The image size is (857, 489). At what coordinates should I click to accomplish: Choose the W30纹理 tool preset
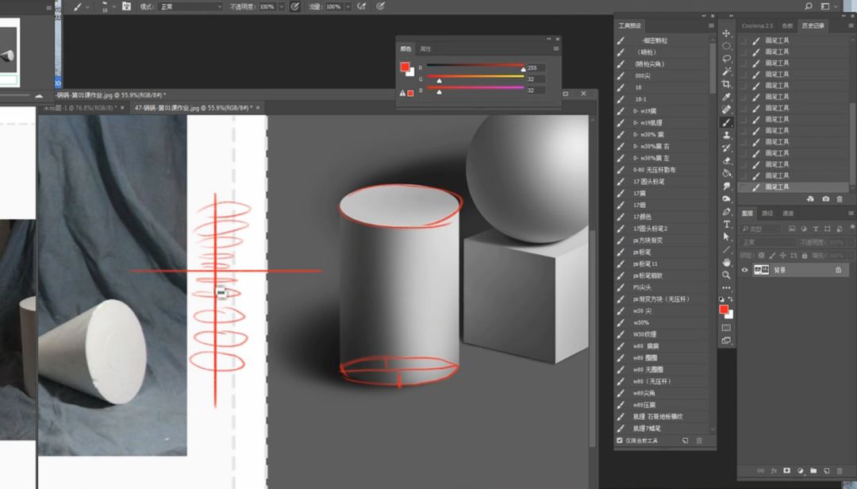[644, 334]
